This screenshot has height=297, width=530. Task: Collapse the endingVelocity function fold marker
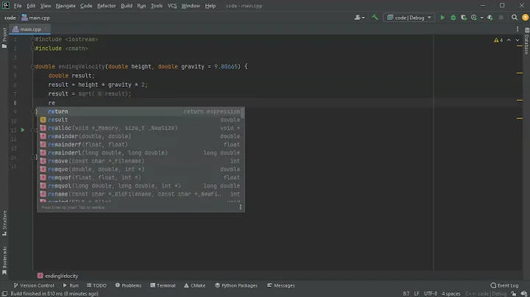(x=33, y=66)
